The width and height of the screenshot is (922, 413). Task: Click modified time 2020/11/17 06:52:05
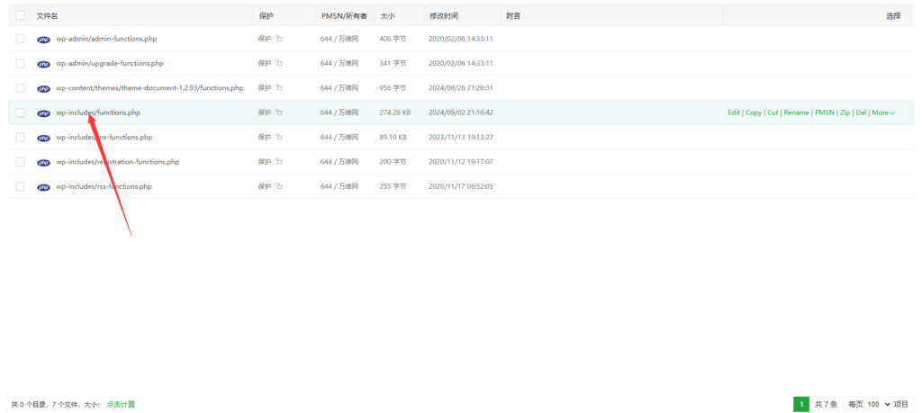[461, 187]
